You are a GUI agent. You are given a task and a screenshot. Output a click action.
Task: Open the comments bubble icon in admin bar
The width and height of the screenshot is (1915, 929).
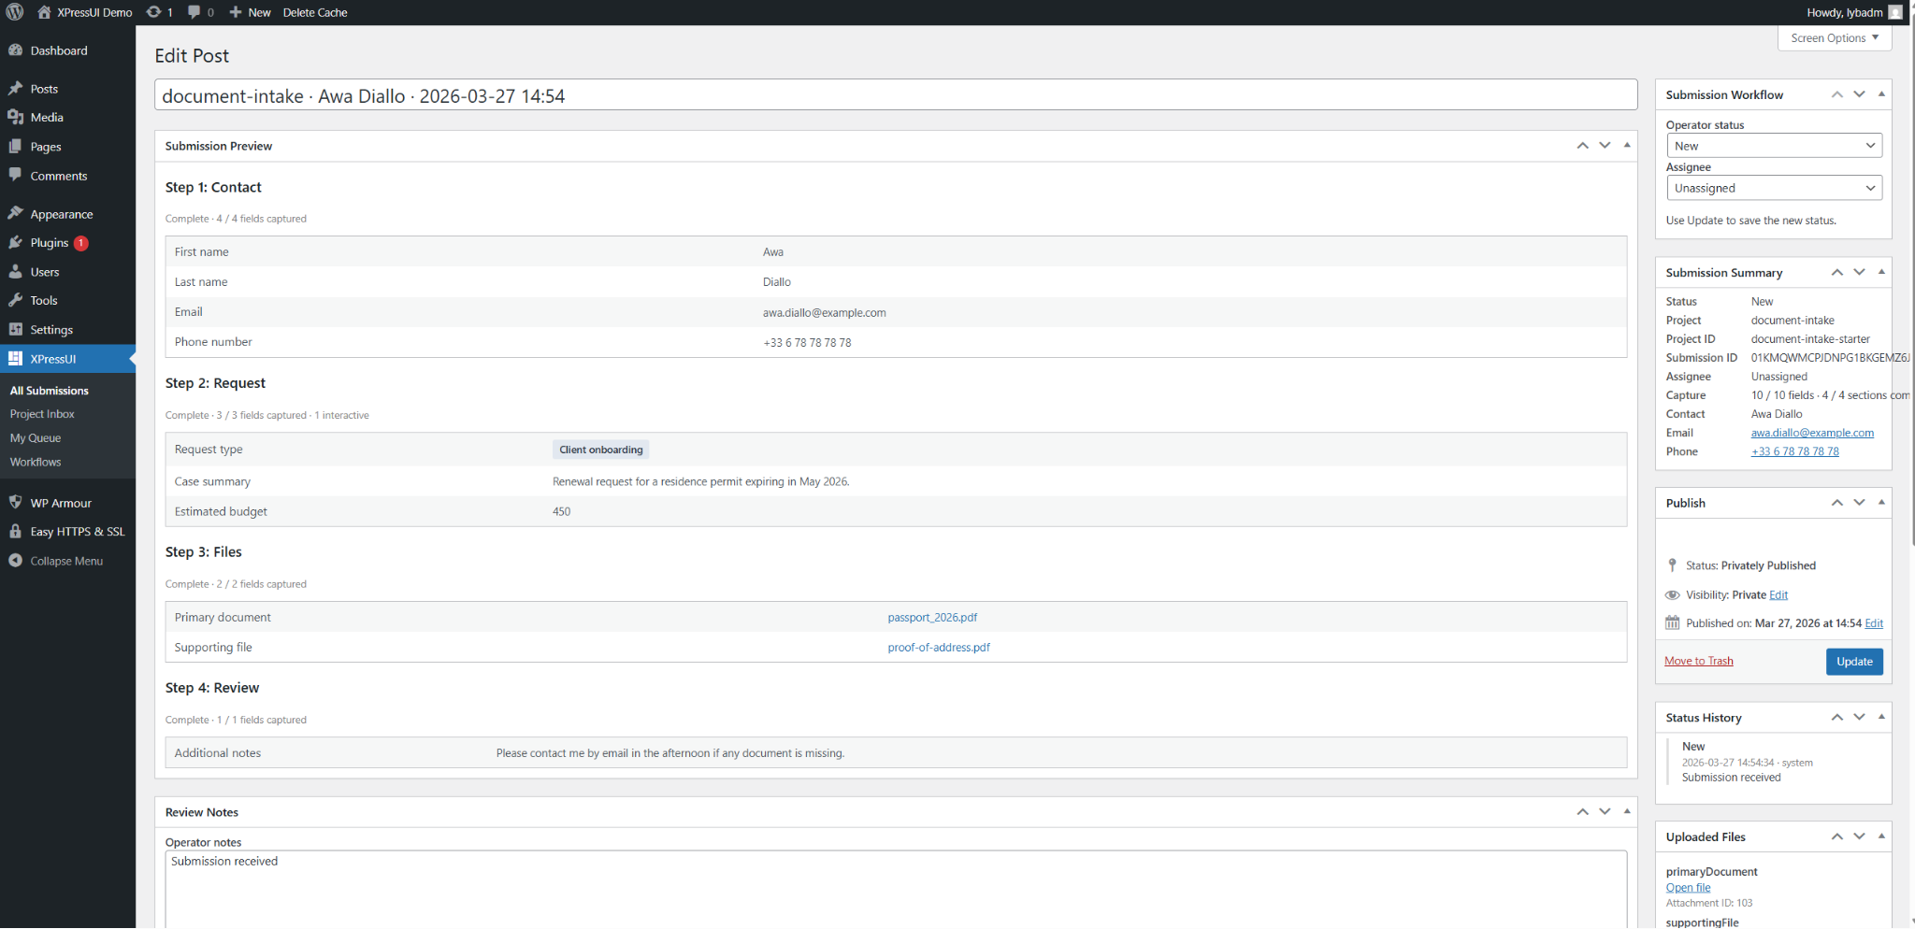click(193, 12)
